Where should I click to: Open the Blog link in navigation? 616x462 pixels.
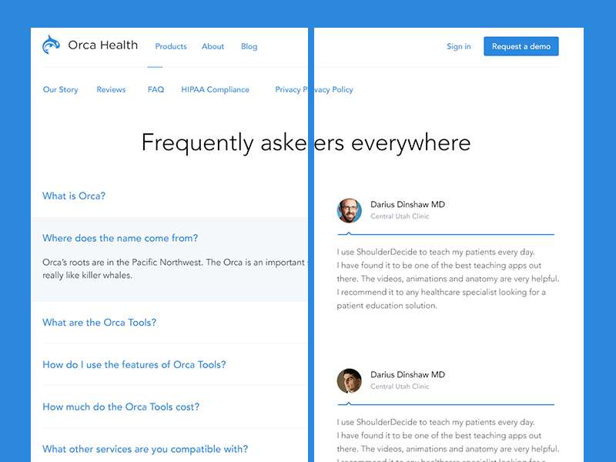[x=249, y=46]
